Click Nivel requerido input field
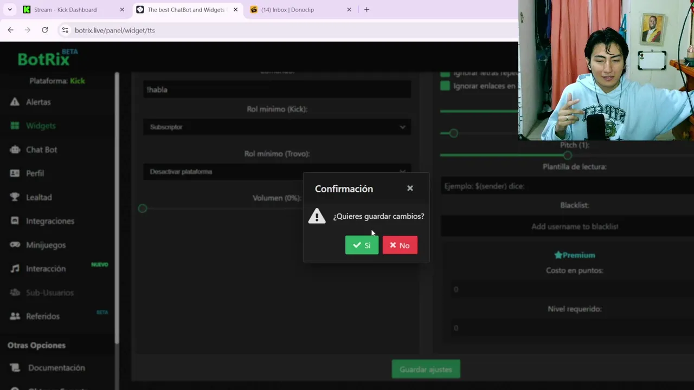The width and height of the screenshot is (694, 390). 572,328
